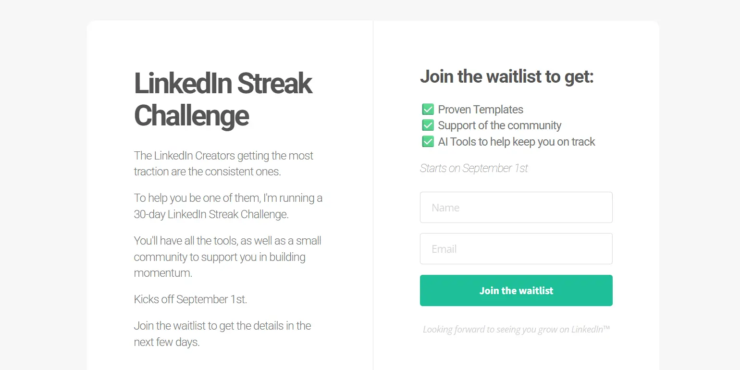This screenshot has width=740, height=370.
Task: Click the 30-day LinkedIn Streak Challenge paragraph
Action: (x=228, y=206)
